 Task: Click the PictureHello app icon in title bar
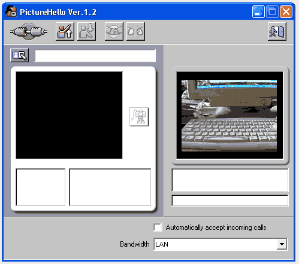(11, 11)
